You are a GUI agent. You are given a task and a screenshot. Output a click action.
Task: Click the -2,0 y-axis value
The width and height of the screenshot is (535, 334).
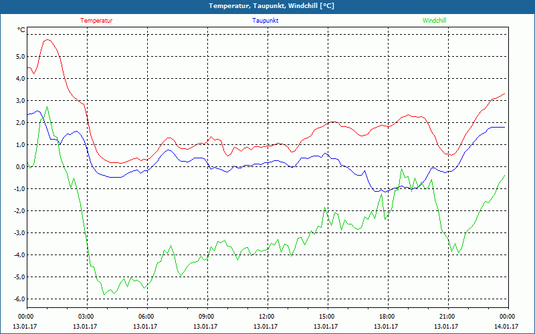pos(19,211)
